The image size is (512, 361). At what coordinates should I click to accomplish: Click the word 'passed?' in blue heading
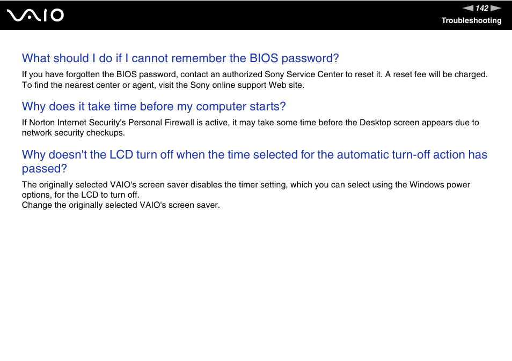tap(45, 169)
